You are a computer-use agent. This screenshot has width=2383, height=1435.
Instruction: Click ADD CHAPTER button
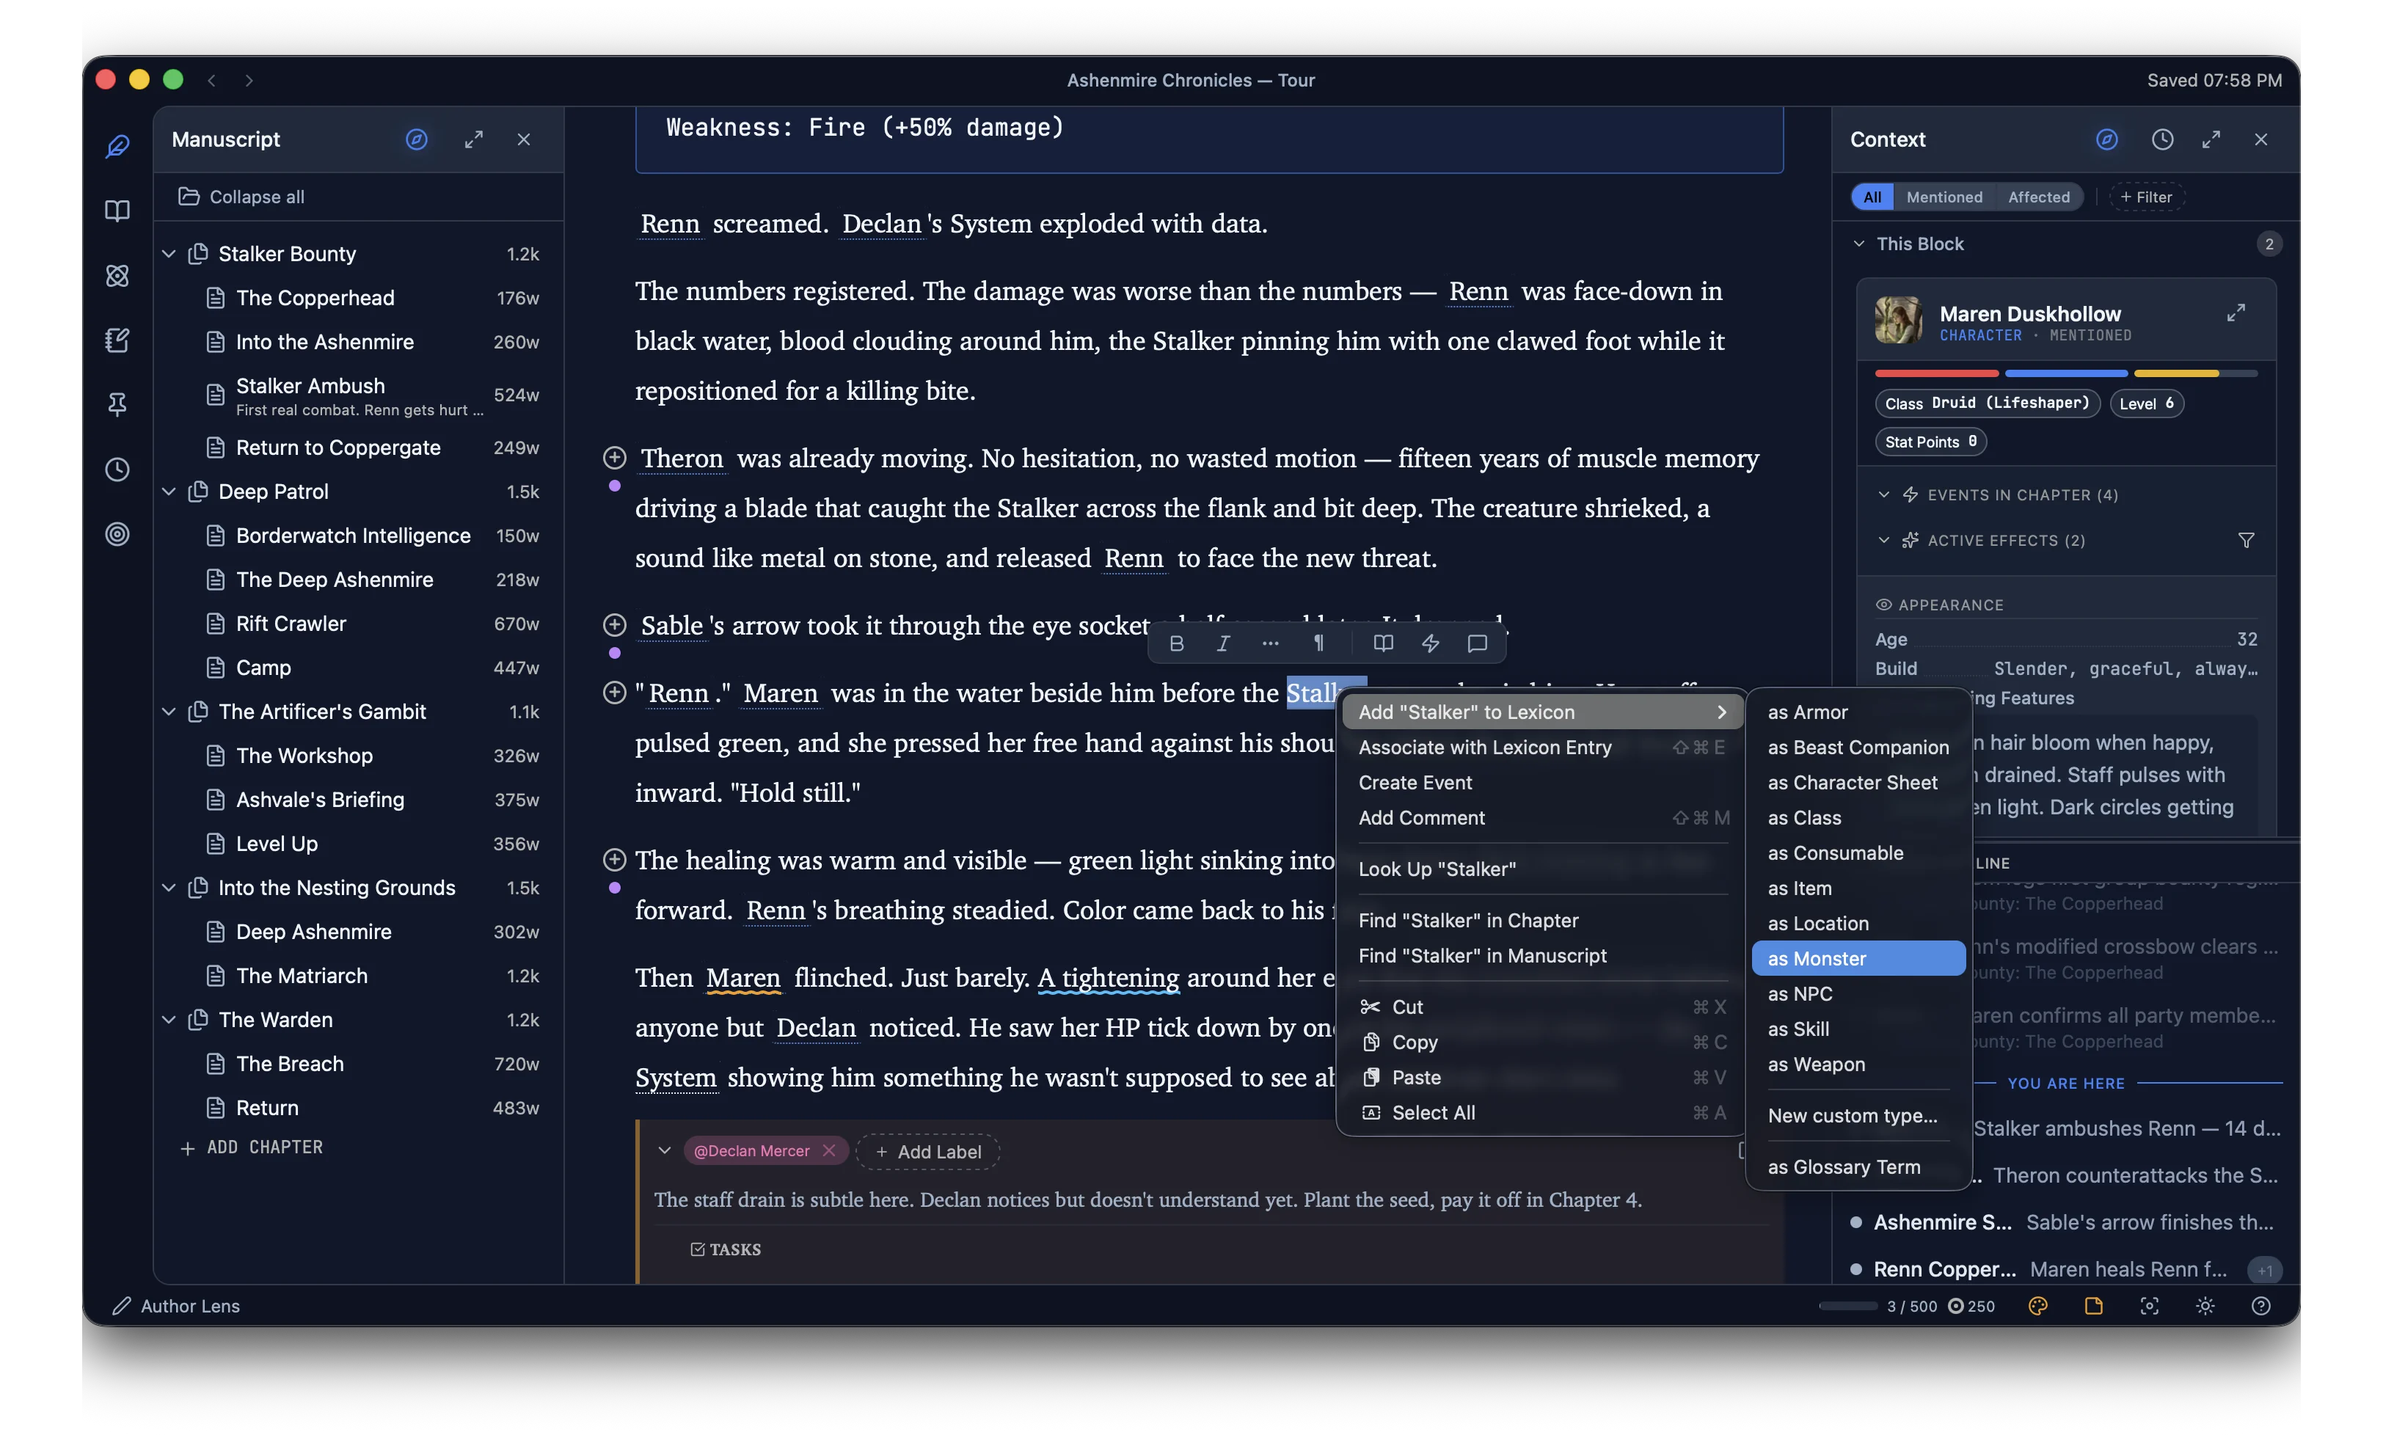tap(252, 1148)
